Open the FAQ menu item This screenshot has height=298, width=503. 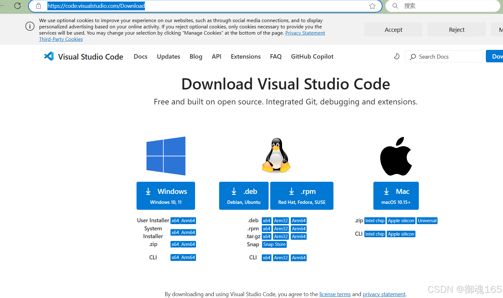click(x=276, y=56)
